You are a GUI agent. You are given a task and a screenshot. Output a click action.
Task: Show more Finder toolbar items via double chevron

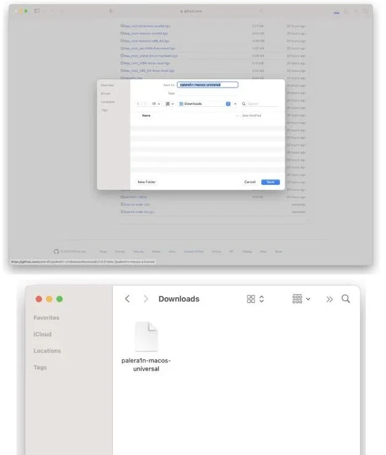329,299
